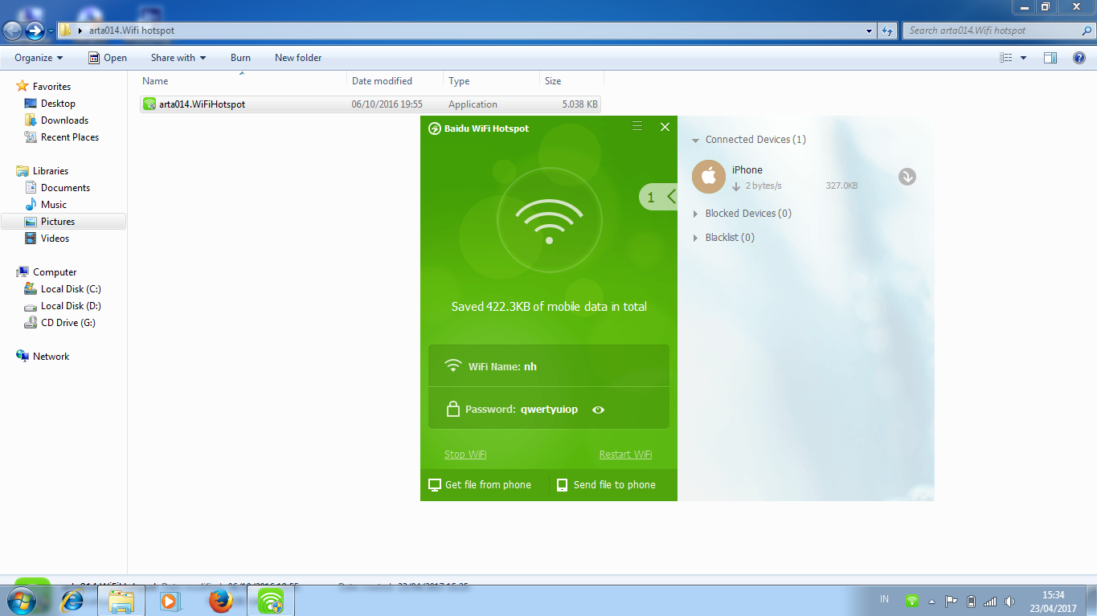Create a New folder from toolbar
The width and height of the screenshot is (1097, 616).
click(x=298, y=58)
